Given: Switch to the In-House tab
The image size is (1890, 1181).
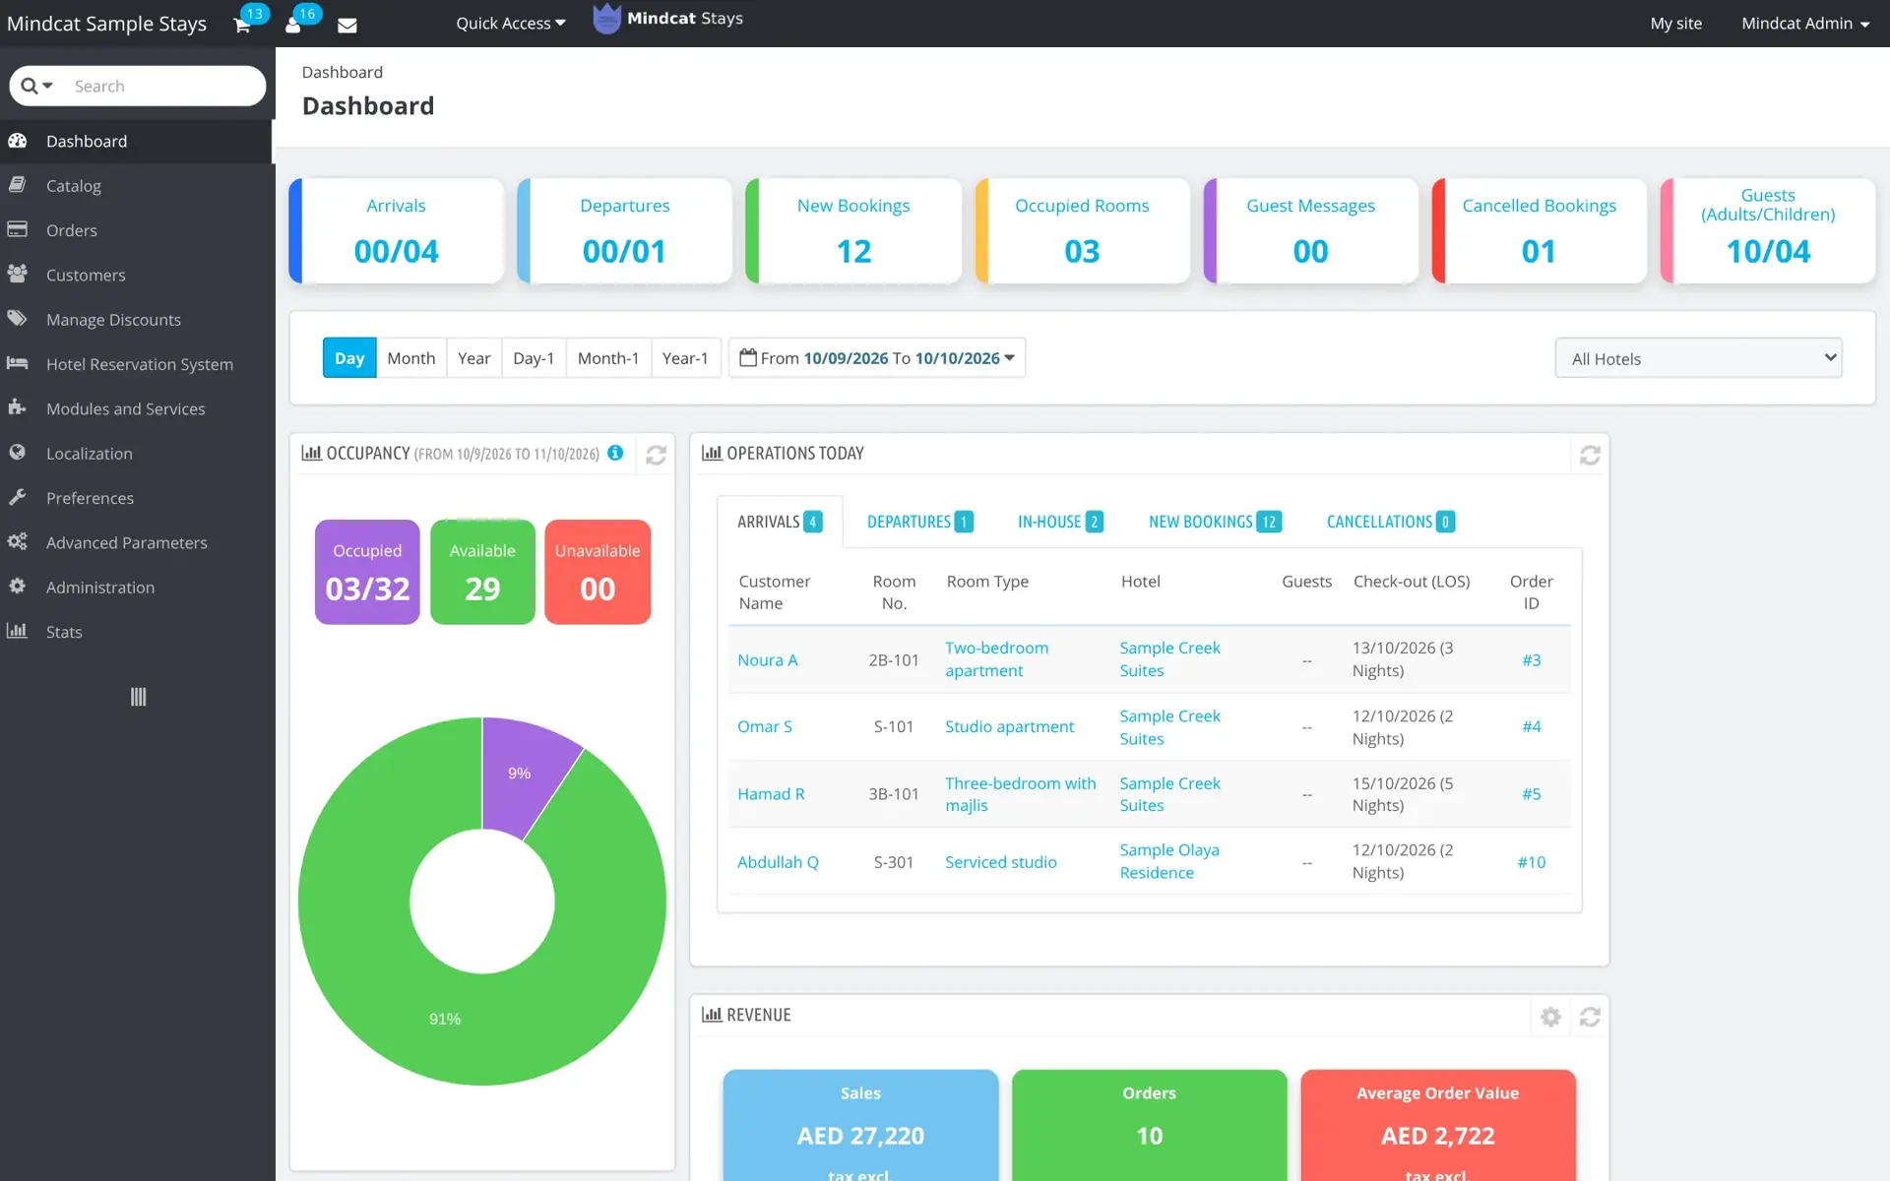Looking at the screenshot, I should coord(1060,522).
